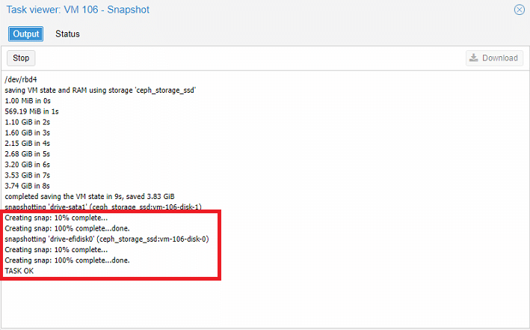Select the '569.19 MiB in 1s' line
530x330 pixels.
32,111
